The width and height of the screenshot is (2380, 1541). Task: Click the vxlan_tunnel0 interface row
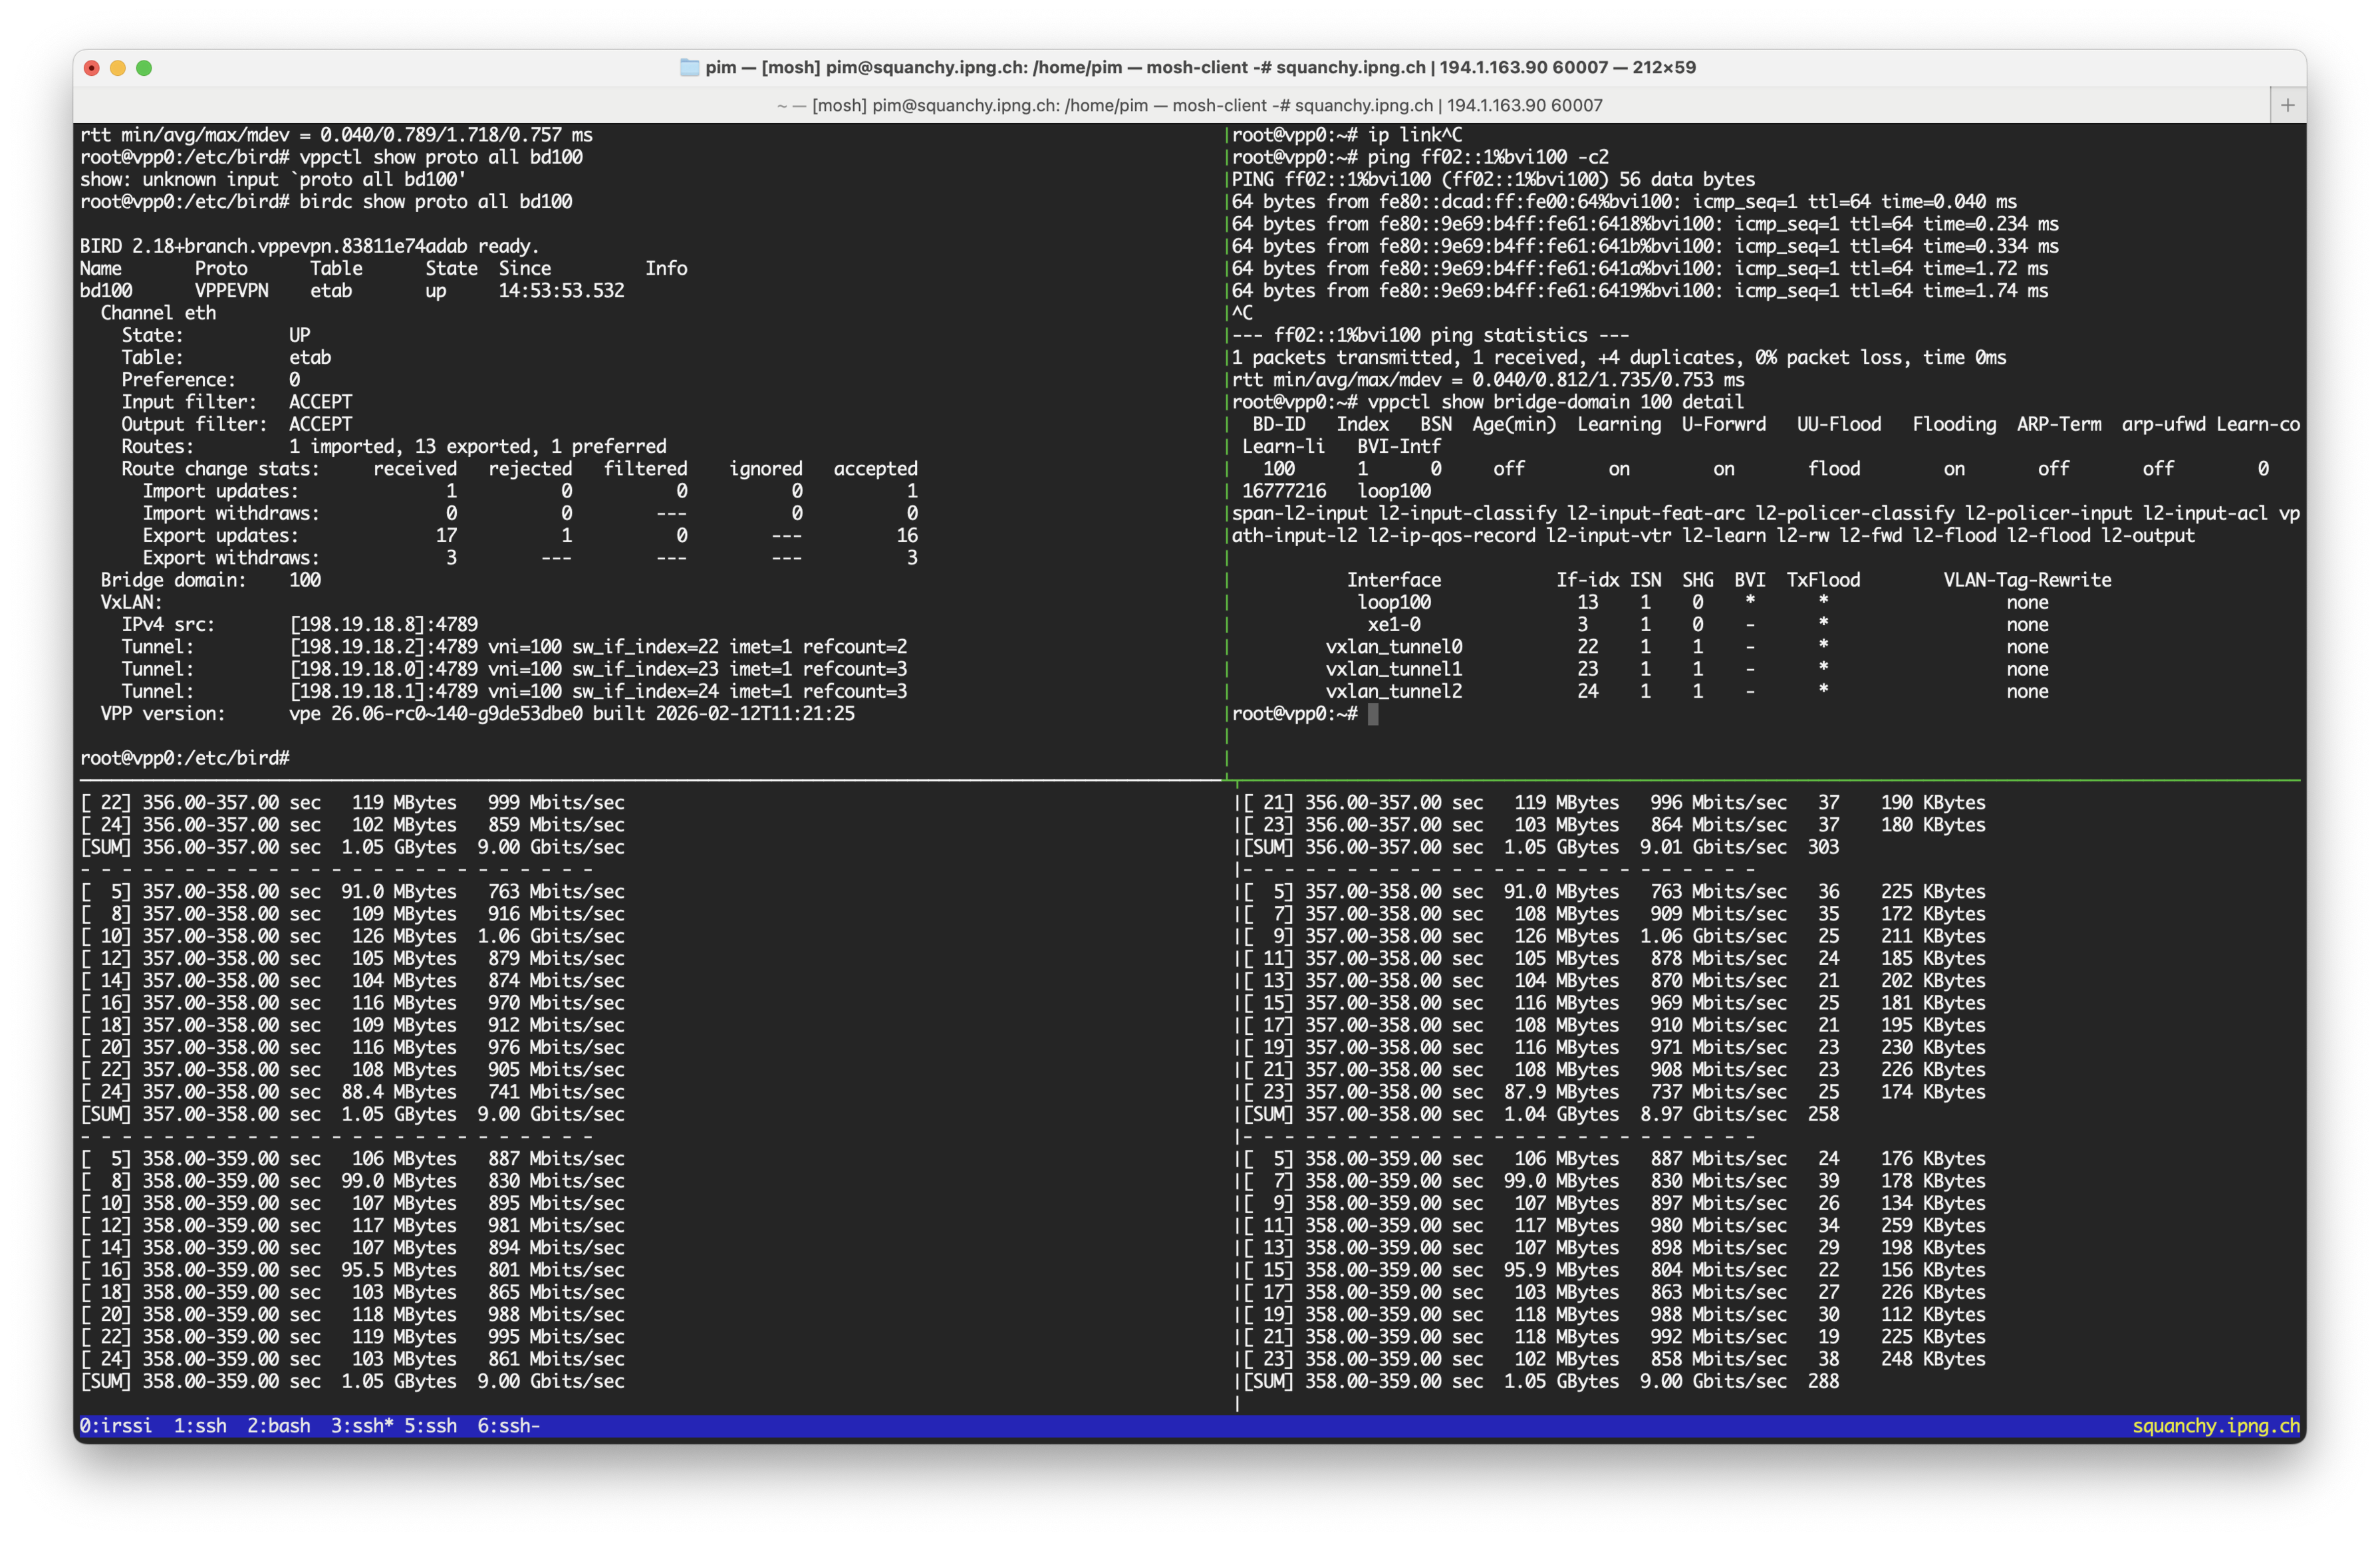(x=1393, y=647)
